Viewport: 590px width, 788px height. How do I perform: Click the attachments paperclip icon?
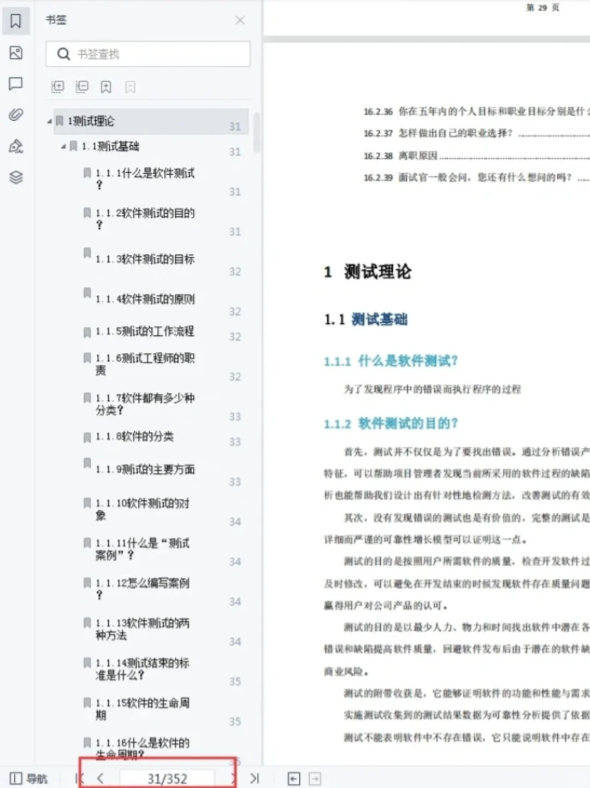(x=16, y=114)
